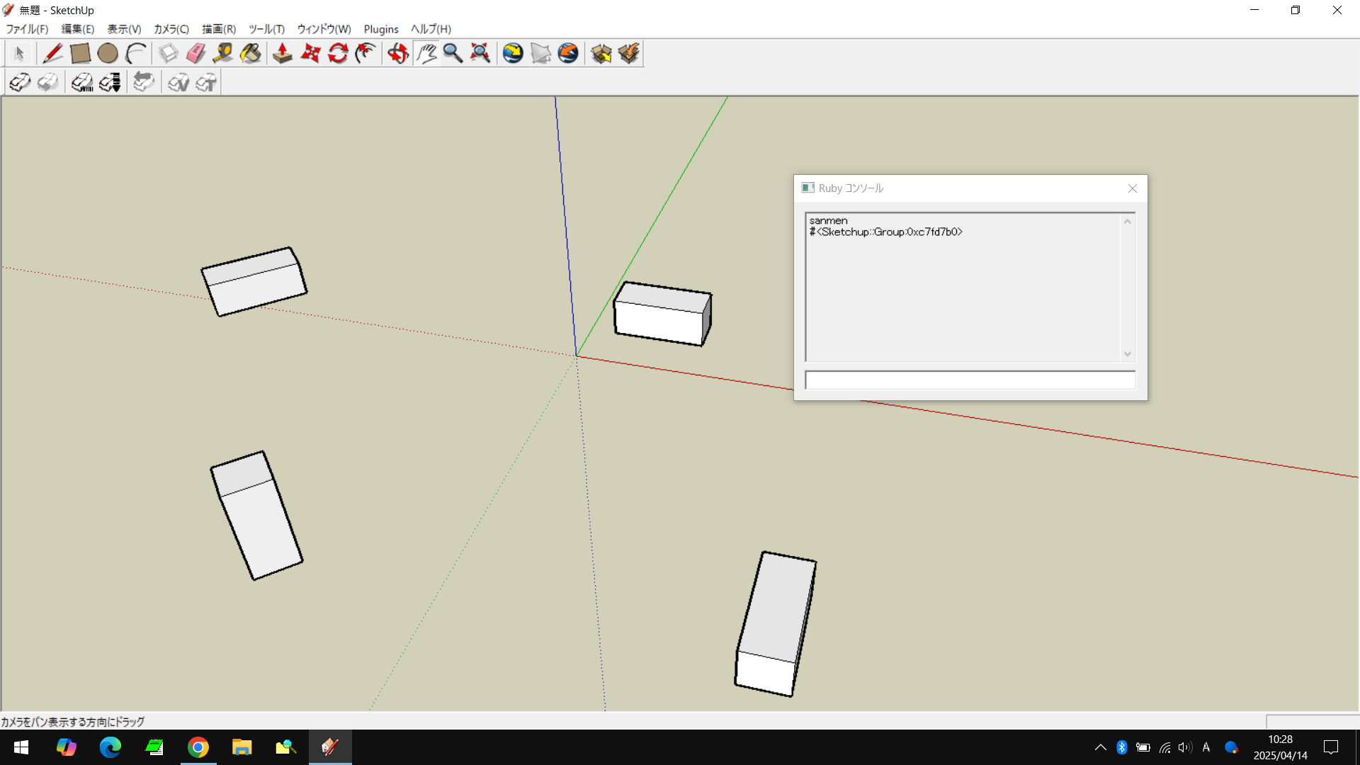Open Chrome from the taskbar
Viewport: 1360px width, 765px height.
[198, 747]
